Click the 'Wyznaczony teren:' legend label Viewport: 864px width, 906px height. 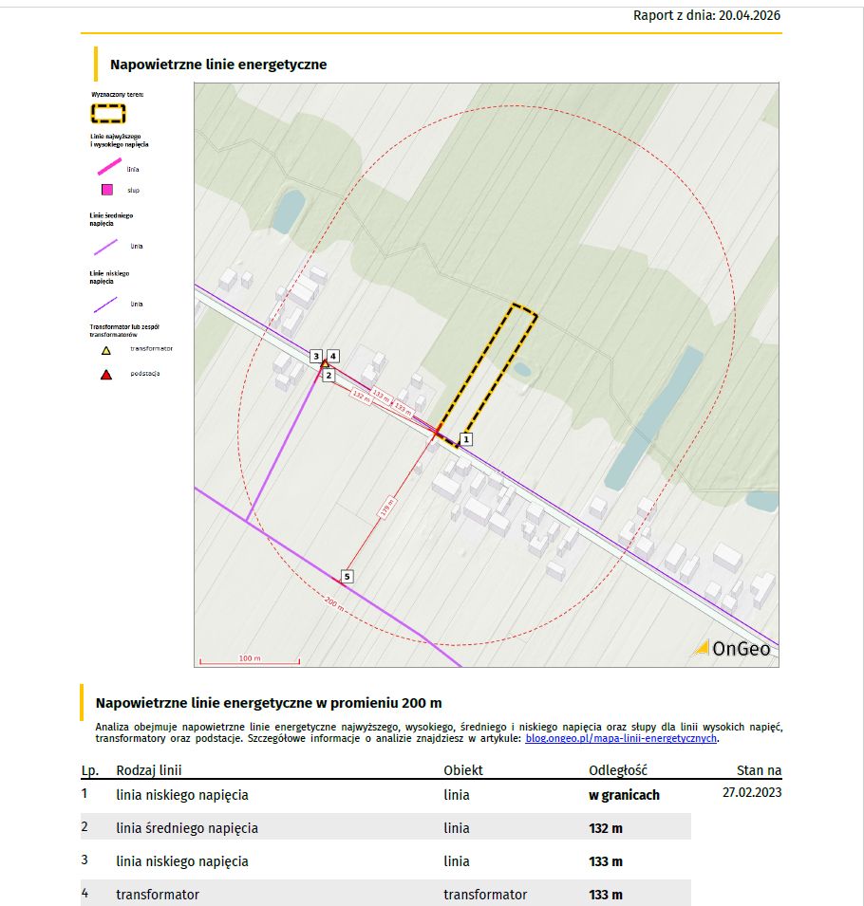[x=118, y=94]
